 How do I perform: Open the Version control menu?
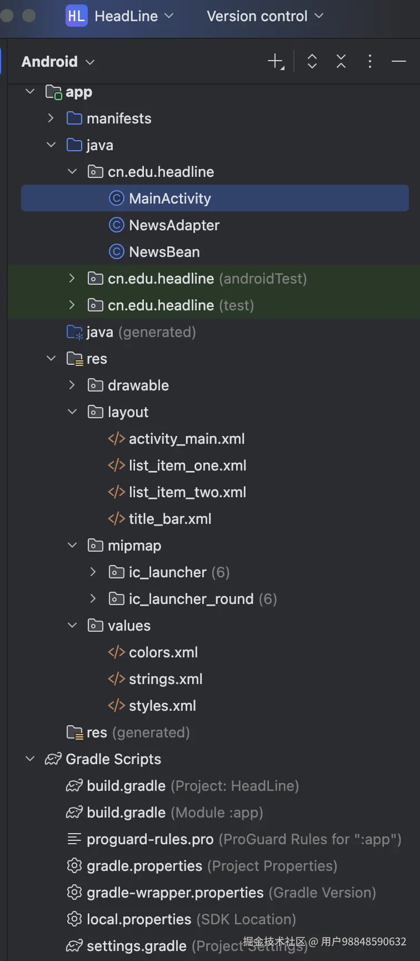coord(264,16)
